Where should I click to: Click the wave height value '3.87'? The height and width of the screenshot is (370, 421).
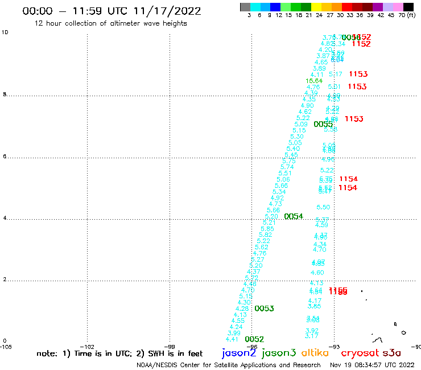click(323, 56)
